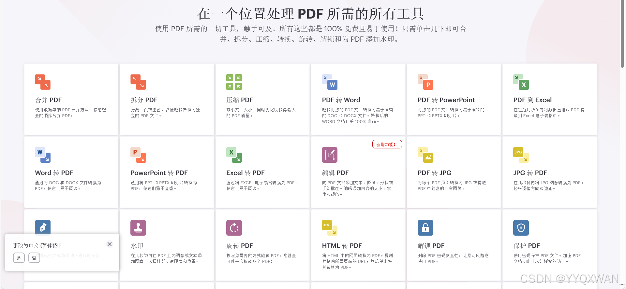
Task: Confirm language change with 是 button
Action: 19,258
